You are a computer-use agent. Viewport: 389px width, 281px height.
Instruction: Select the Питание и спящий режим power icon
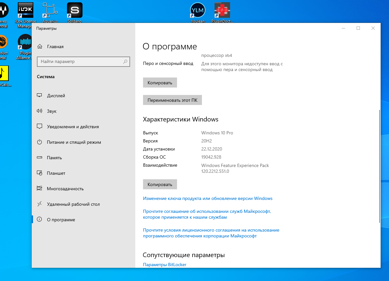tap(39, 142)
